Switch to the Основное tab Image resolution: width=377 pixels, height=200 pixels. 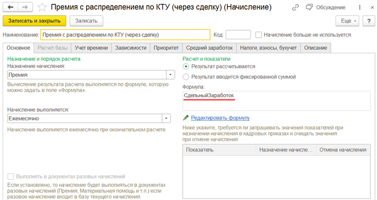point(18,48)
